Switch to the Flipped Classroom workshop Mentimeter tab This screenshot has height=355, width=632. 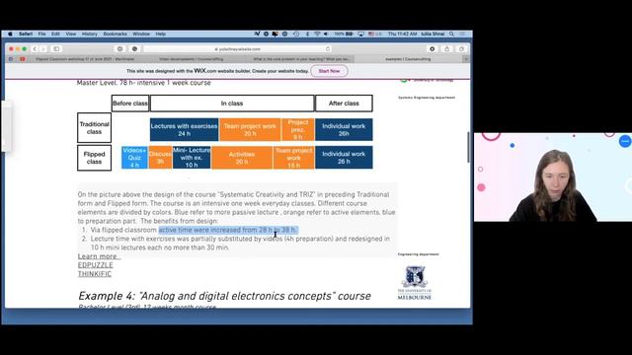tap(85, 59)
